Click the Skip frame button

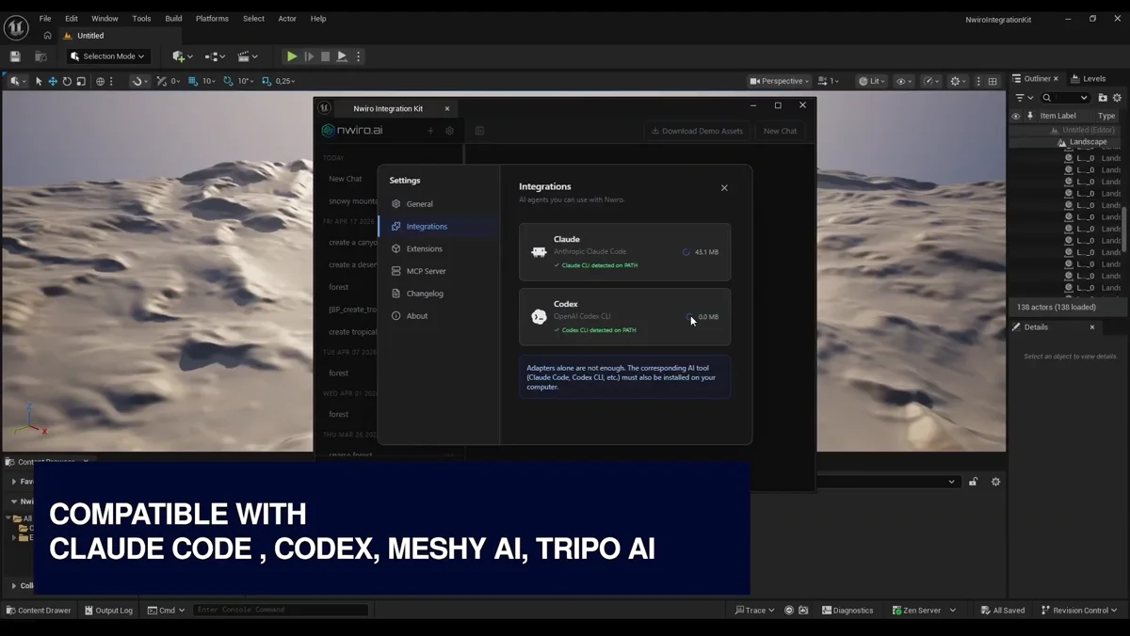(x=309, y=56)
